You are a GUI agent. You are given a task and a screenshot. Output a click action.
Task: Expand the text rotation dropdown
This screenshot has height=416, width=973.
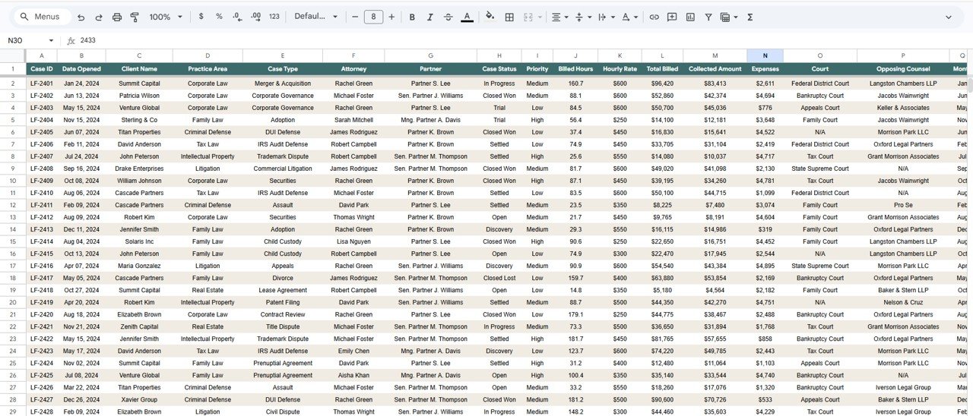click(x=635, y=17)
